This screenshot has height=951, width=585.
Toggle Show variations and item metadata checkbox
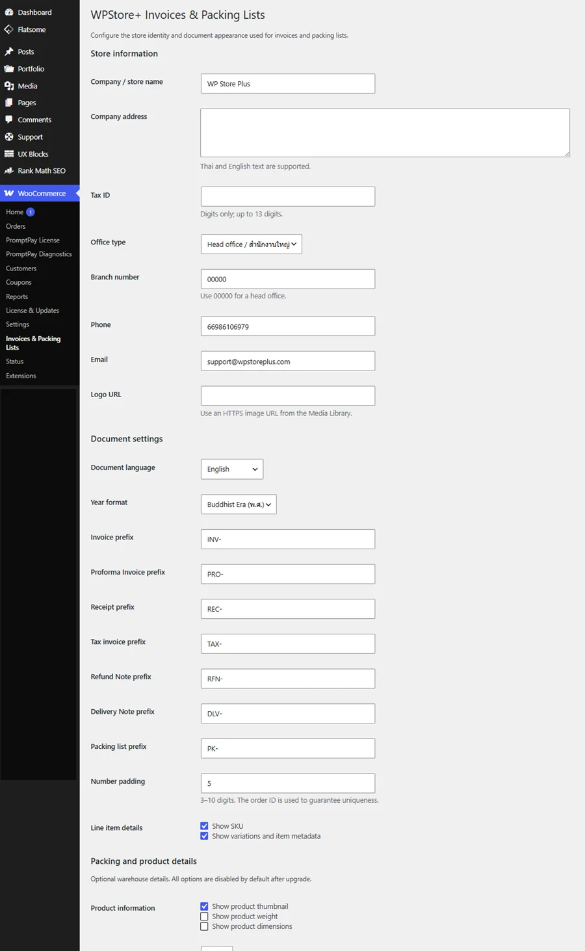[204, 836]
